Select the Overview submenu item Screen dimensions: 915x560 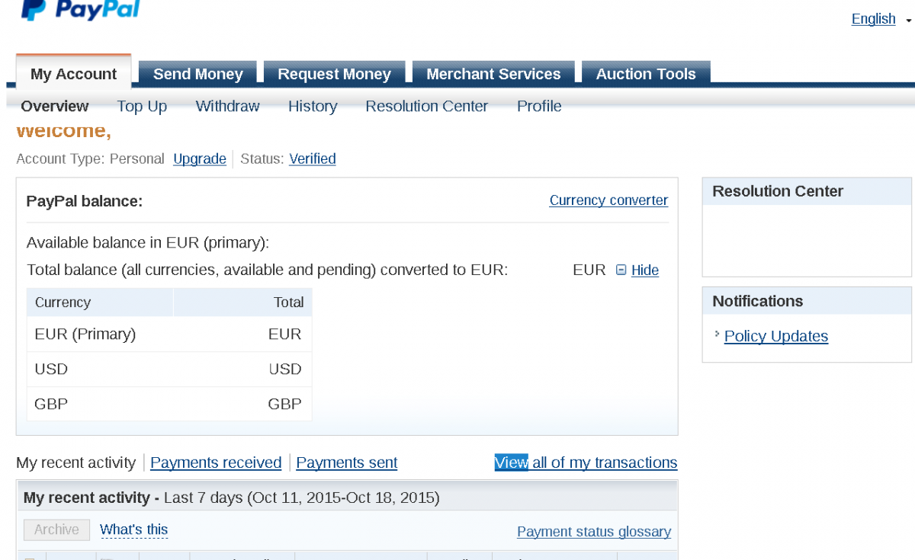tap(55, 106)
